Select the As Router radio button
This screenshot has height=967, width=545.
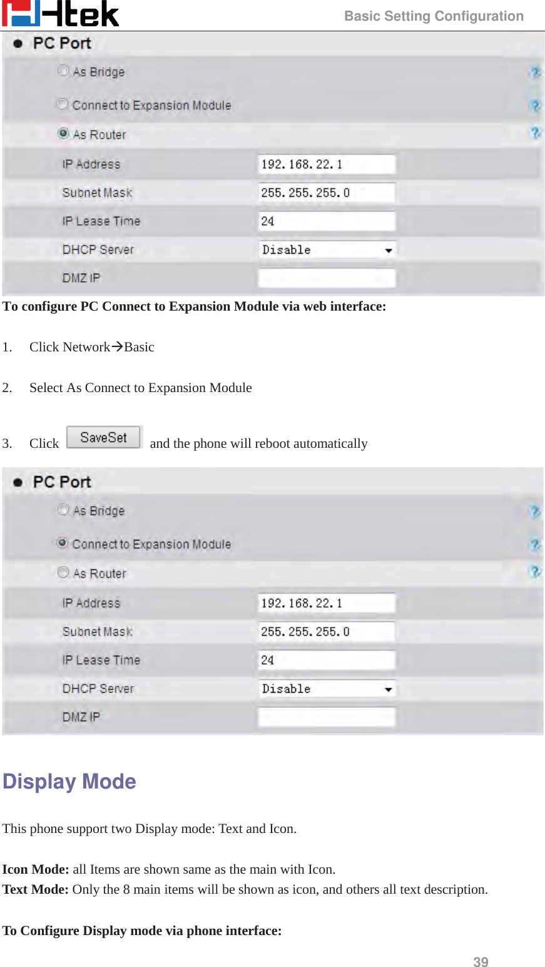click(63, 132)
